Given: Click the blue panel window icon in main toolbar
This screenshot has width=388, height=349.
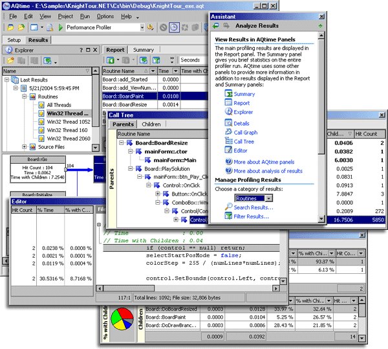Looking at the screenshot, I should pyautogui.click(x=34, y=27).
